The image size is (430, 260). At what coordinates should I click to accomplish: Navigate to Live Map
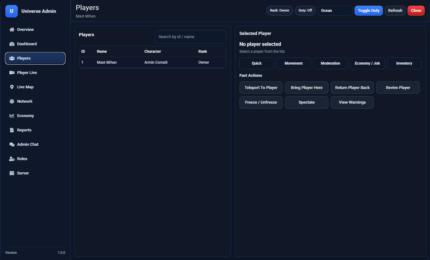pyautogui.click(x=35, y=87)
